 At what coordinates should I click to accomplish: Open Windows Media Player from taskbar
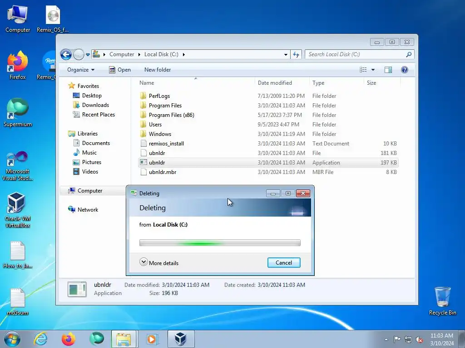click(x=152, y=339)
